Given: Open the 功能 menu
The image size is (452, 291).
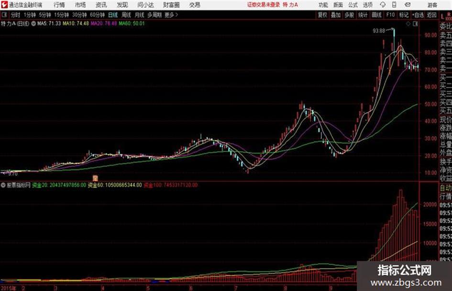Looking at the screenshot, I should 323,5.
